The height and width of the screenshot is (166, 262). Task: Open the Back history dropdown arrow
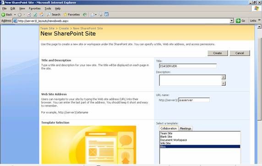coord(15,15)
